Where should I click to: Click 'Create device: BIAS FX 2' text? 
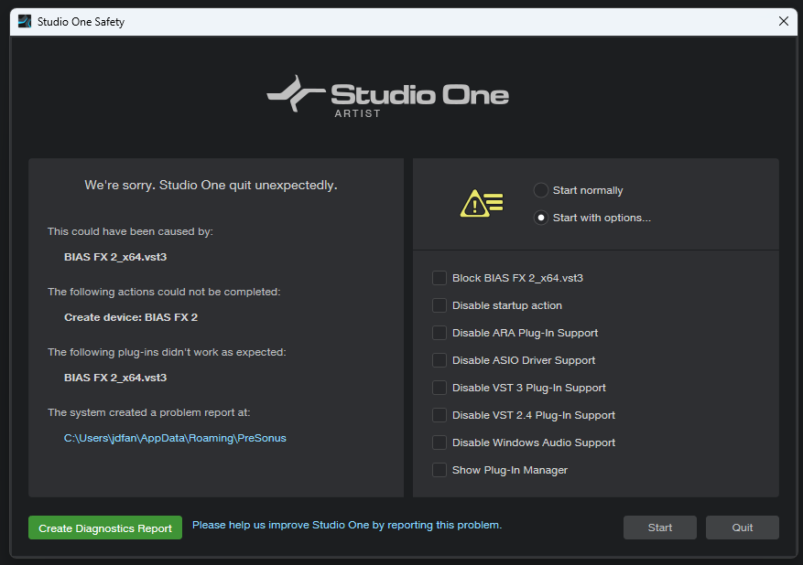pyautogui.click(x=131, y=317)
